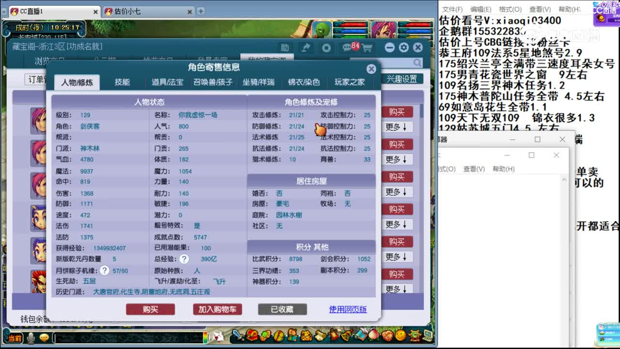Viewport: 620px width, 349px height.
Task: Click the share arrow icon in 藏宝阁 header
Action: pos(306,48)
